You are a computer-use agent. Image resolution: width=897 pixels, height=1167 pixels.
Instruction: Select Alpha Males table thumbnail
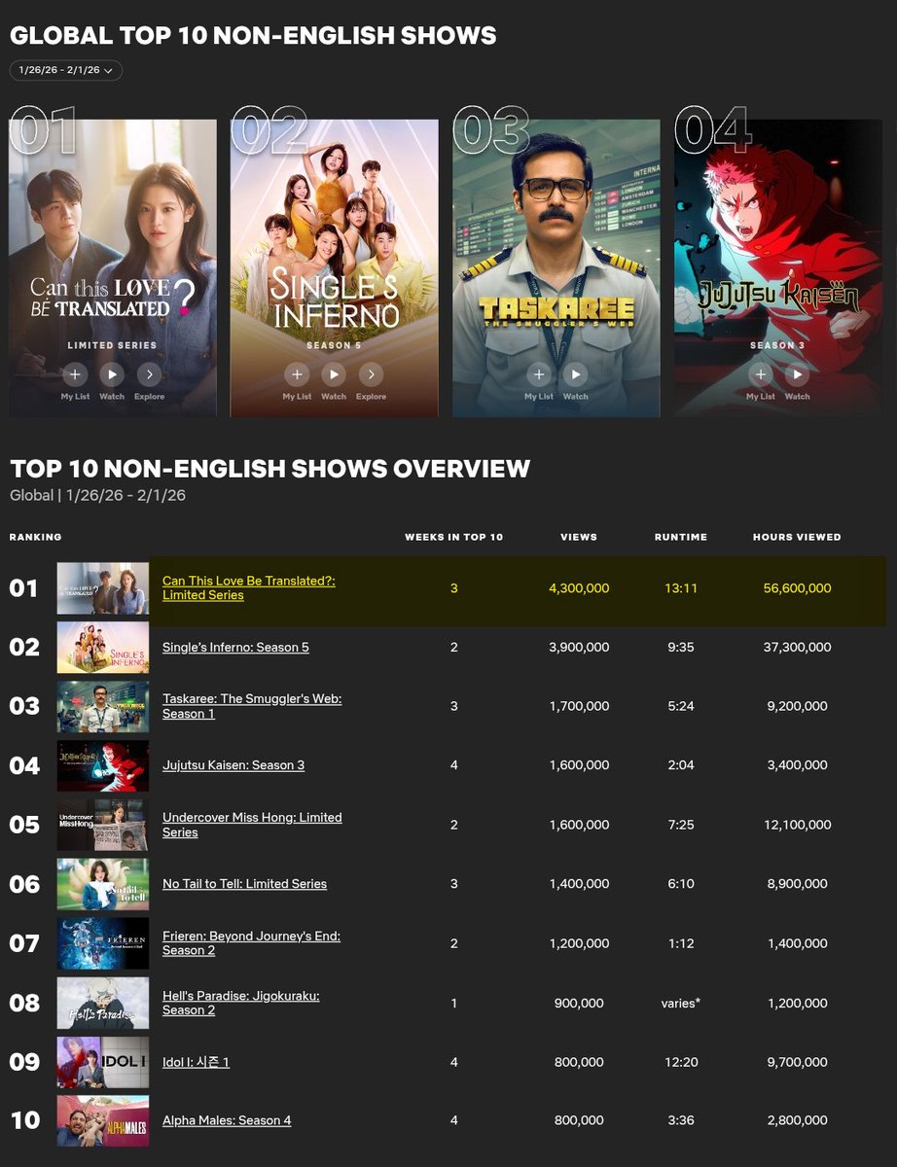click(x=103, y=1120)
